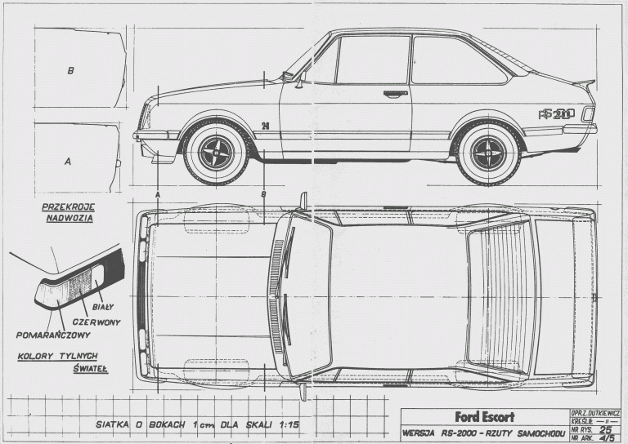Click the lower door mirror in the top view

click(x=303, y=392)
